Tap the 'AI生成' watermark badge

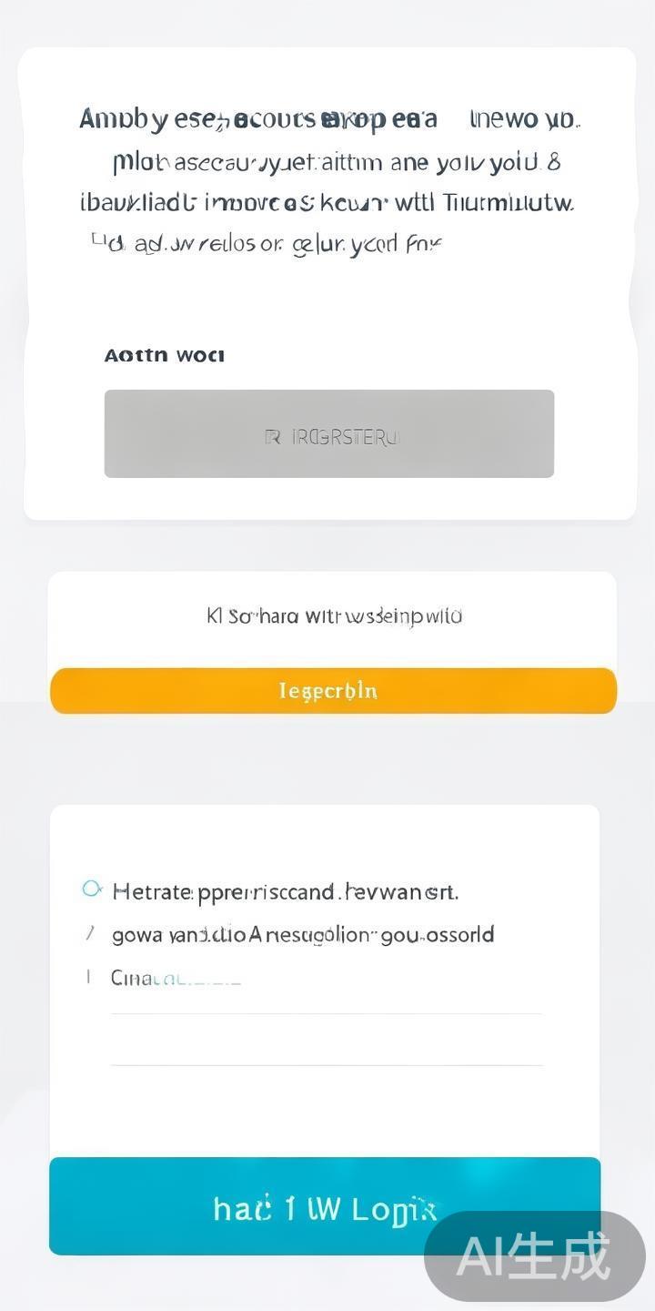click(x=534, y=1256)
